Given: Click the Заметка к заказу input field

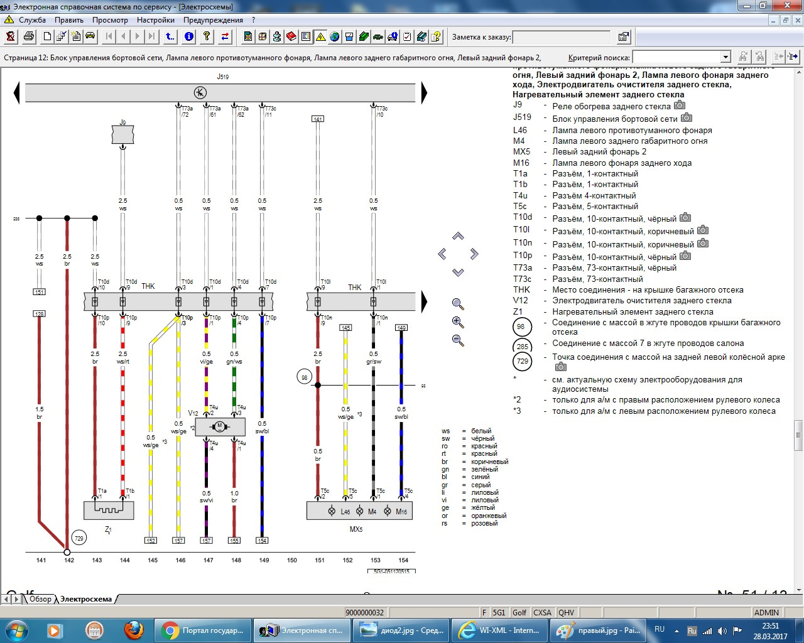Looking at the screenshot, I should click(562, 37).
